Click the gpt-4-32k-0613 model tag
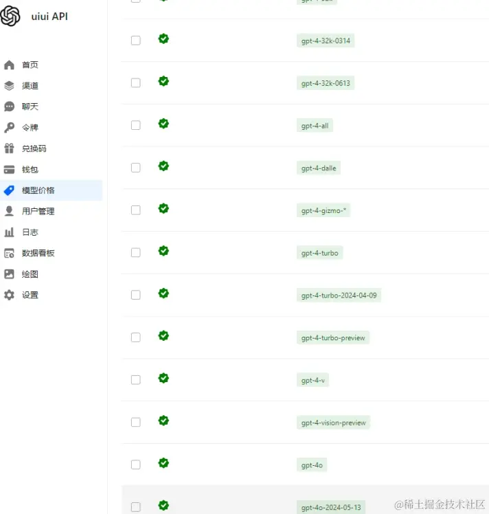The height and width of the screenshot is (514, 489). [x=326, y=83]
